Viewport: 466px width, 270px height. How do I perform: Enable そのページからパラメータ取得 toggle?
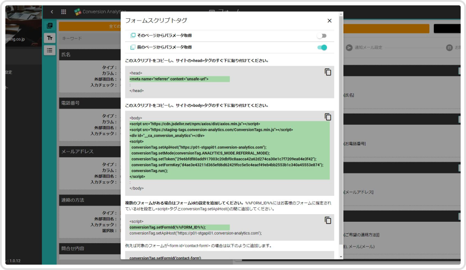[x=321, y=36]
